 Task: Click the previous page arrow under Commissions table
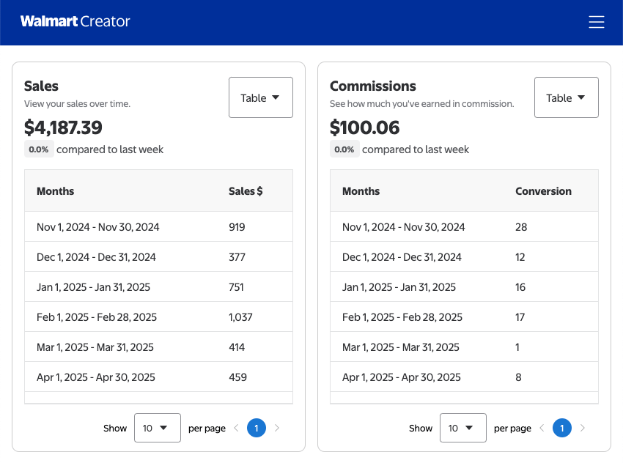[x=542, y=428]
